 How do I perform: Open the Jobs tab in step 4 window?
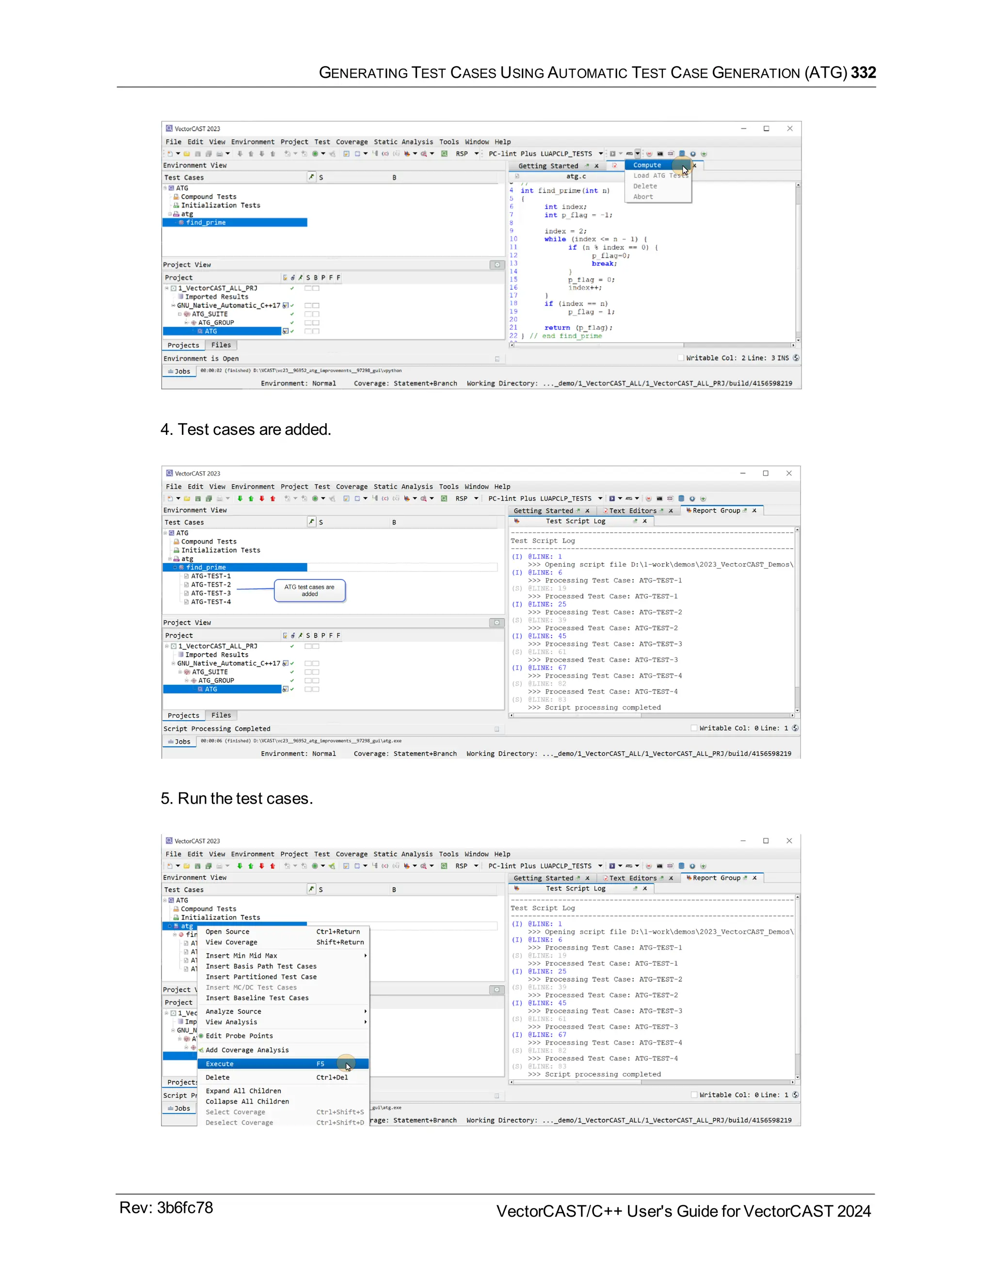pyautogui.click(x=179, y=742)
